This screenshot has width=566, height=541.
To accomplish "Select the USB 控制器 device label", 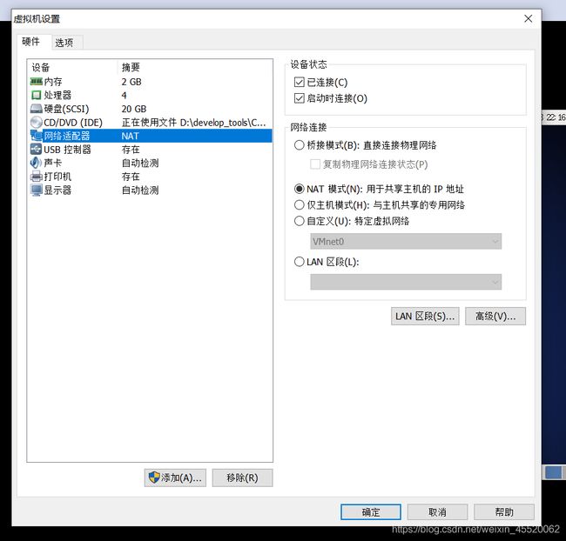I will tap(68, 150).
